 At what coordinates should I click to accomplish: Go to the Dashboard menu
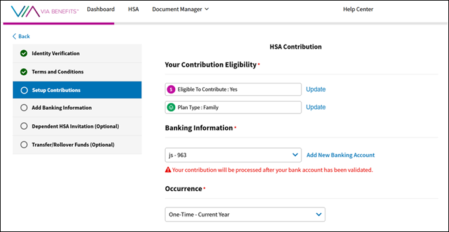click(101, 9)
